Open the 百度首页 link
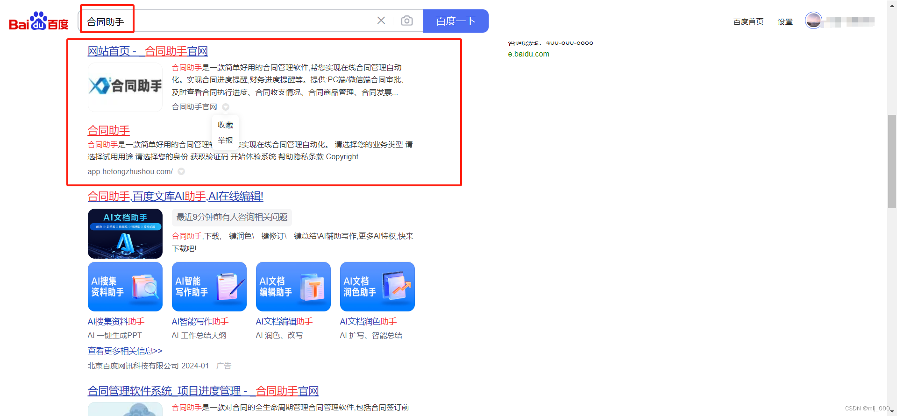Image resolution: width=897 pixels, height=416 pixels. coord(748,21)
